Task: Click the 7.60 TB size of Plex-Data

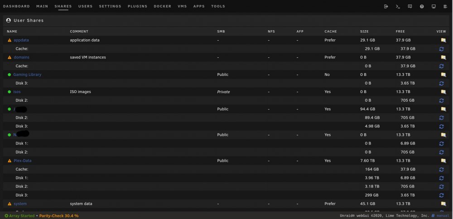Action: point(367,161)
